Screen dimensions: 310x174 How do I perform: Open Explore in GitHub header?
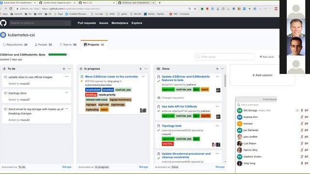[137, 23]
